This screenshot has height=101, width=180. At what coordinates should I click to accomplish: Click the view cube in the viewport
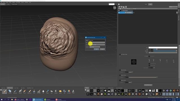[114, 8]
